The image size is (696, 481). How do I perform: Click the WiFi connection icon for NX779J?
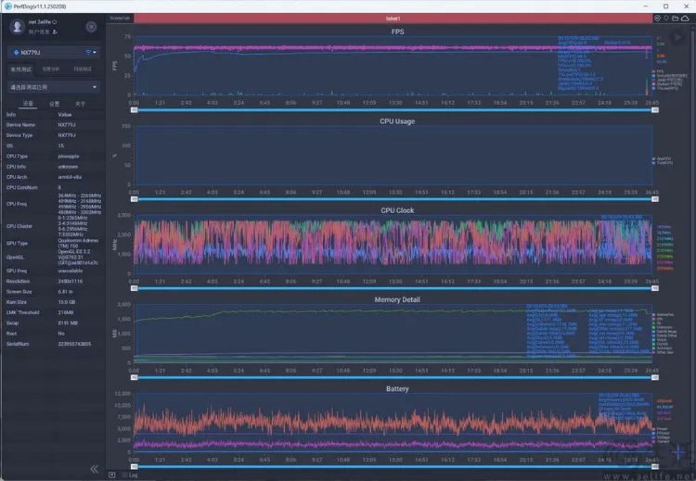pyautogui.click(x=88, y=52)
